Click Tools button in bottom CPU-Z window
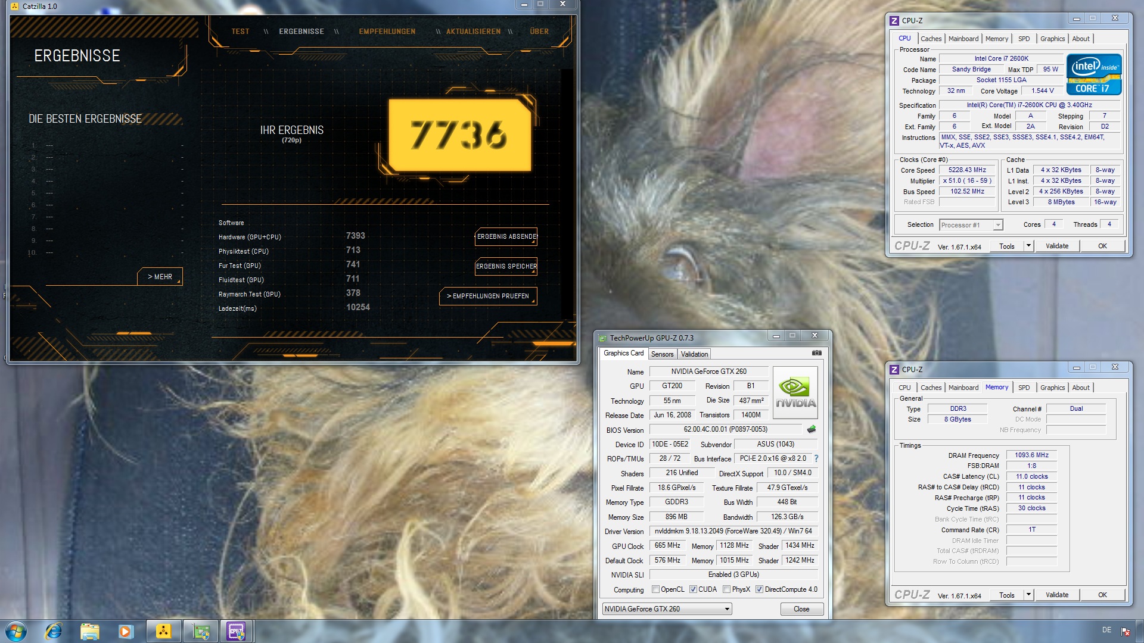Image resolution: width=1144 pixels, height=643 pixels. pyautogui.click(x=1006, y=595)
